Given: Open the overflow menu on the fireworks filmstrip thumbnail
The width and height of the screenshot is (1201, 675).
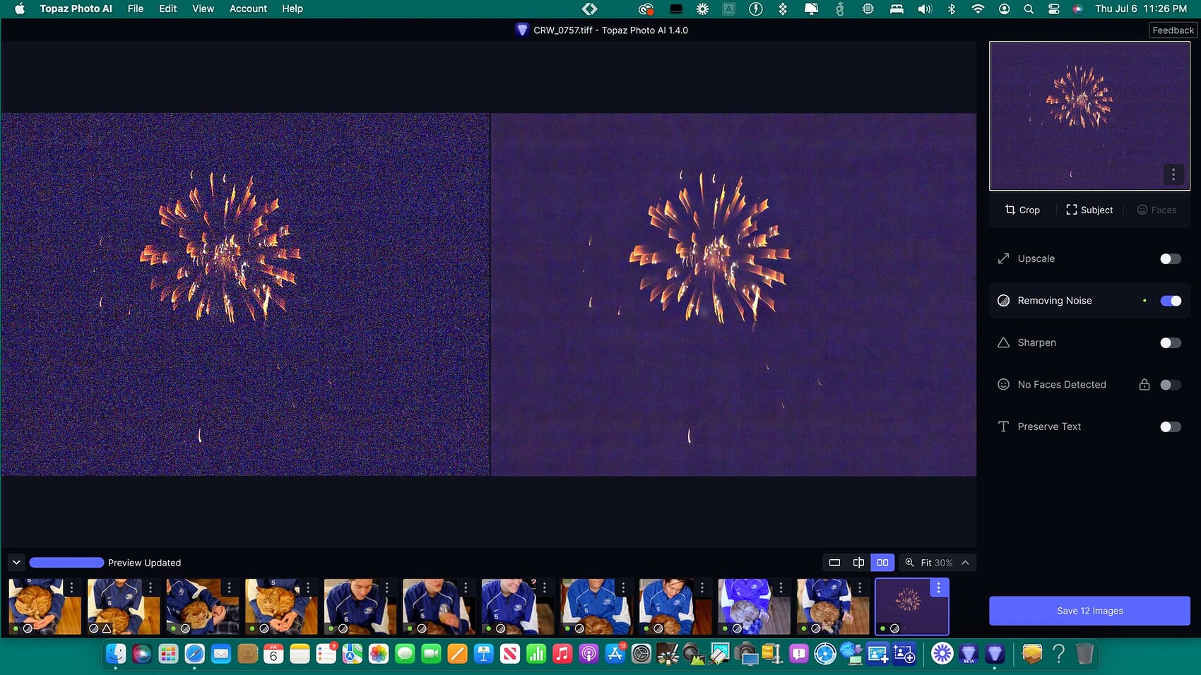Looking at the screenshot, I should click(938, 587).
